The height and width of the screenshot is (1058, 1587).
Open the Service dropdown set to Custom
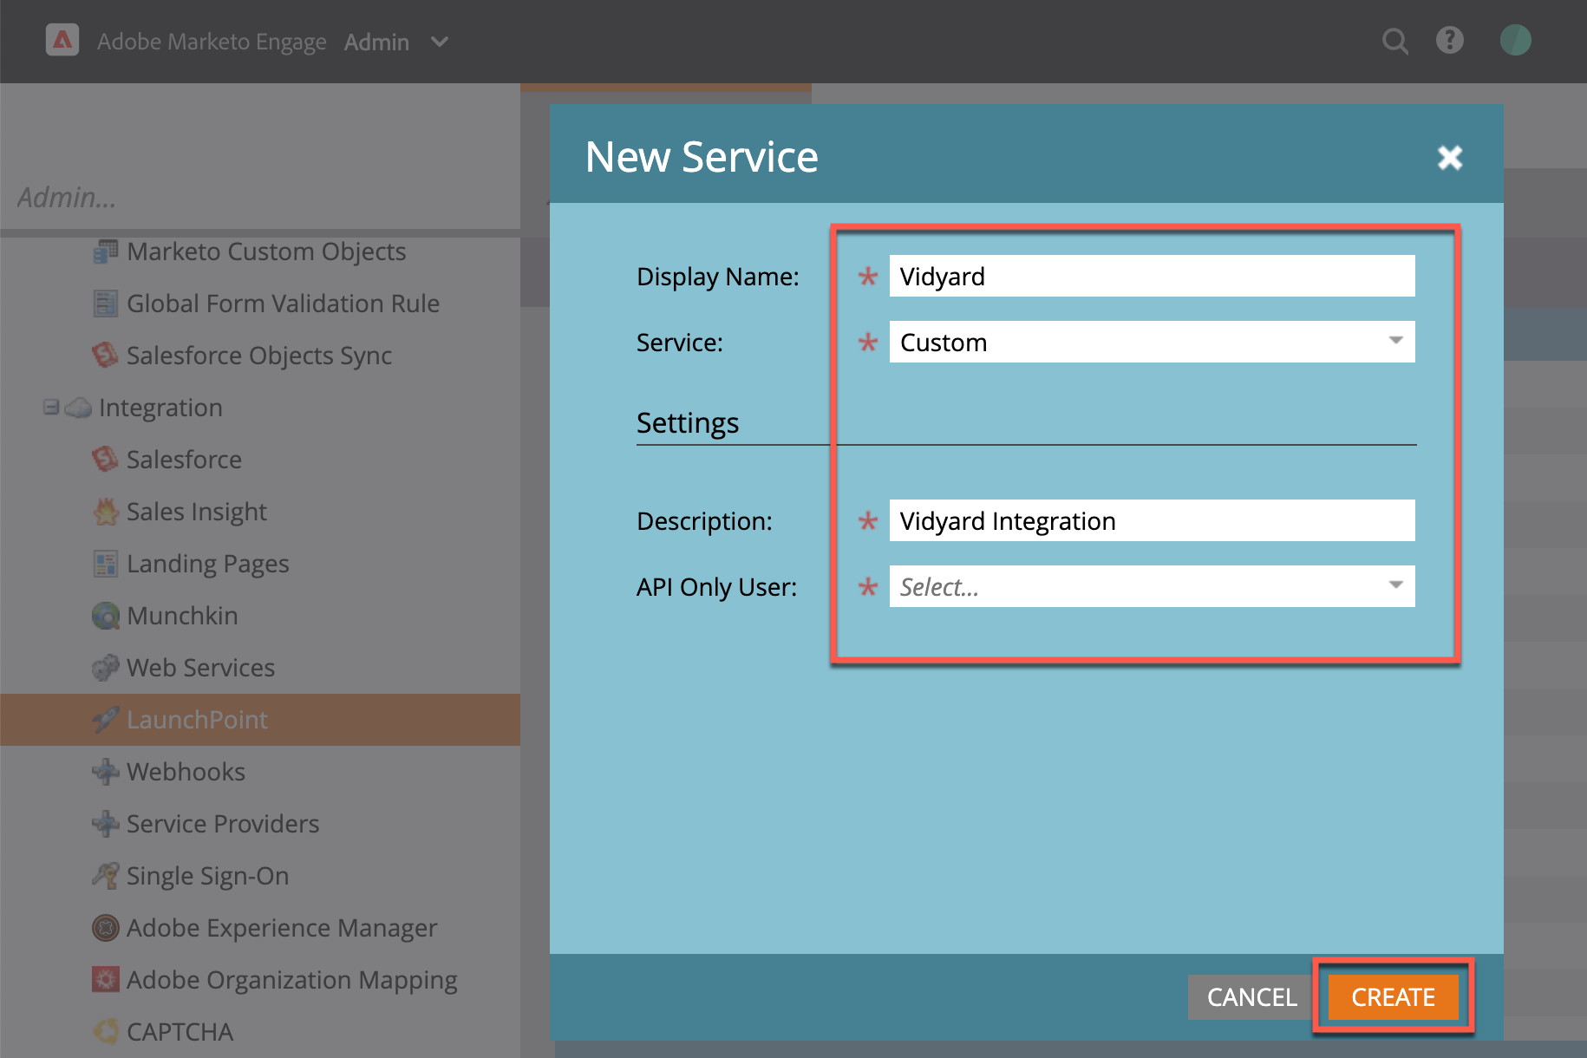coord(1152,342)
